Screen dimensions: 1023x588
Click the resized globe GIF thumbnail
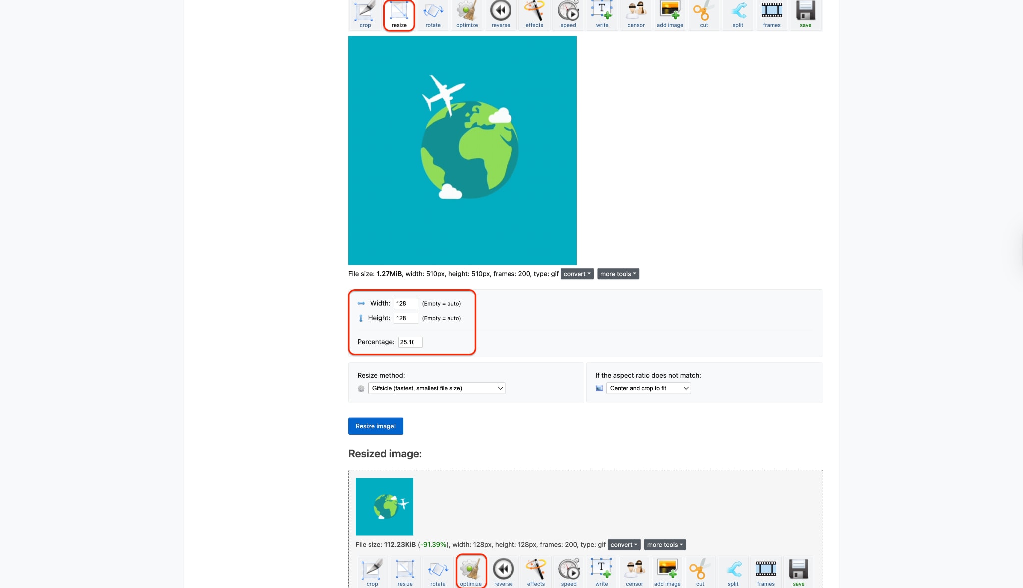pyautogui.click(x=384, y=507)
